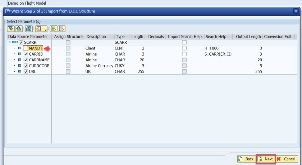Tick Import Search Help checkbox in SCARR row
The height and width of the screenshot is (165, 302).
tap(184, 42)
